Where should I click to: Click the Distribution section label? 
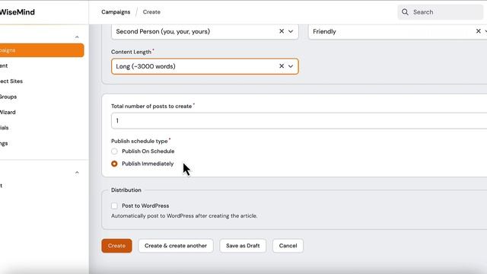pyautogui.click(x=126, y=190)
